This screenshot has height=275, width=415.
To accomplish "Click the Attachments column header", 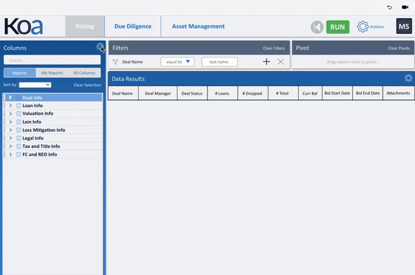I will (398, 93).
